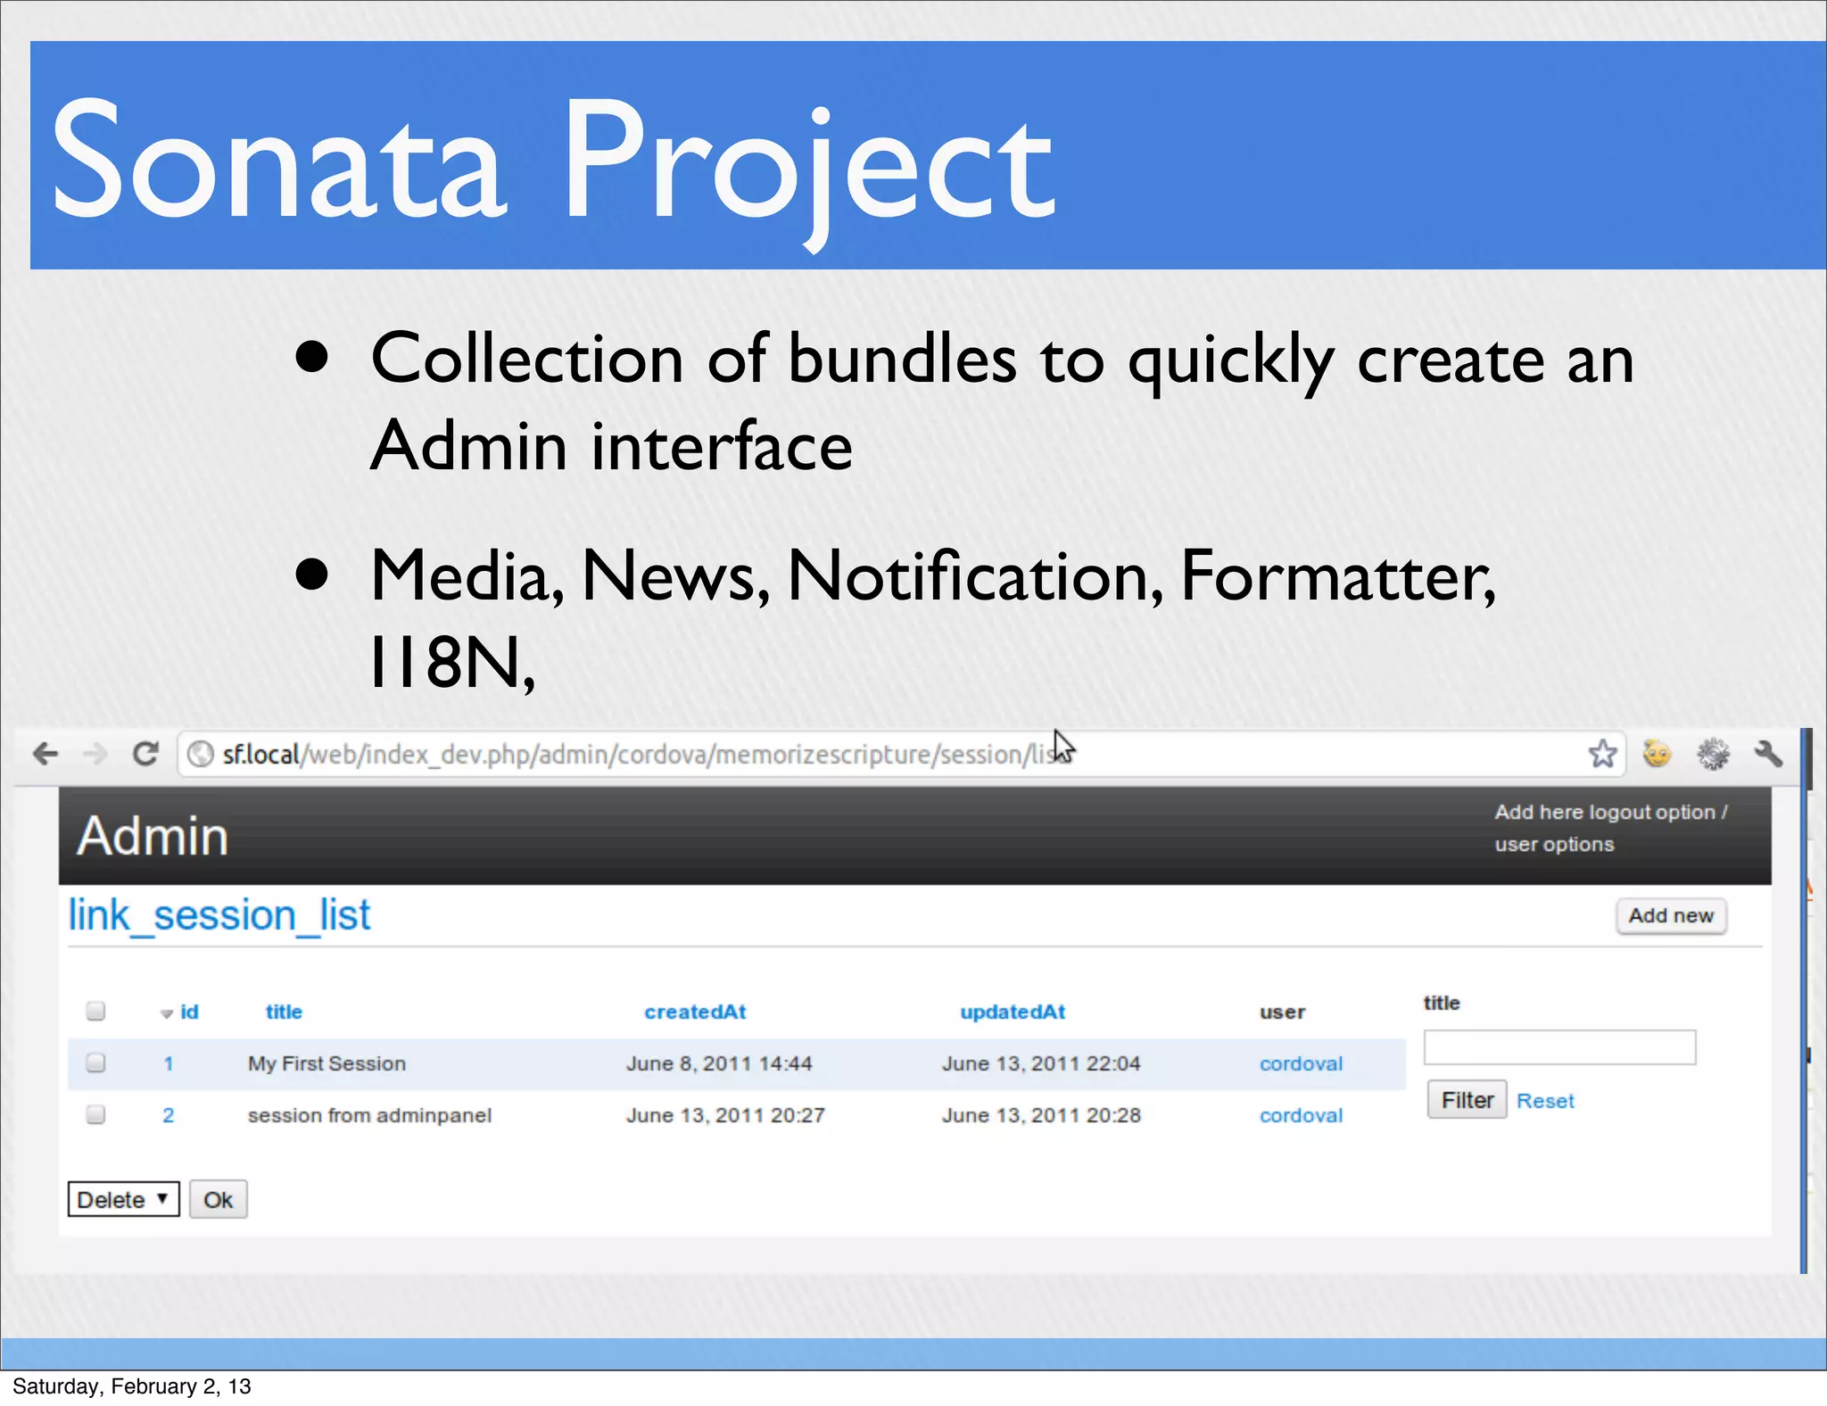The width and height of the screenshot is (1827, 1406).
Task: Open the Delete batch action dropdown
Action: [123, 1199]
